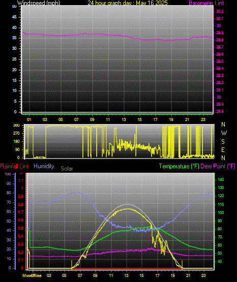Click the MoonRise label on the time axis
This screenshot has width=237, height=282.
click(x=32, y=275)
